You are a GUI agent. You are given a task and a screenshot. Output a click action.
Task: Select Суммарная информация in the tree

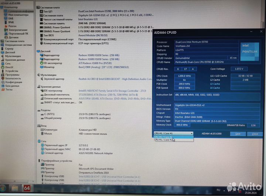coord(21,11)
